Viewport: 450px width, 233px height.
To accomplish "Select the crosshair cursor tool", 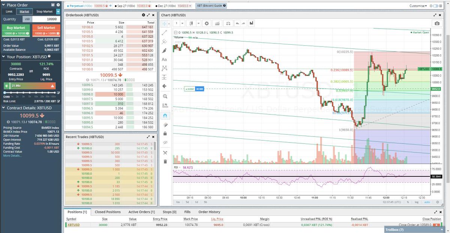I will click(x=164, y=24).
